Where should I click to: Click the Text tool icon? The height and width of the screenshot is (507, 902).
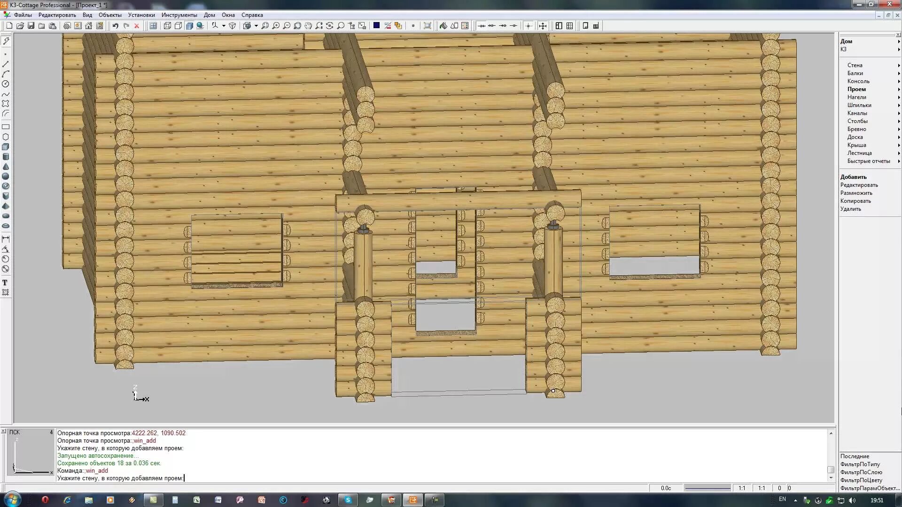pyautogui.click(x=5, y=283)
